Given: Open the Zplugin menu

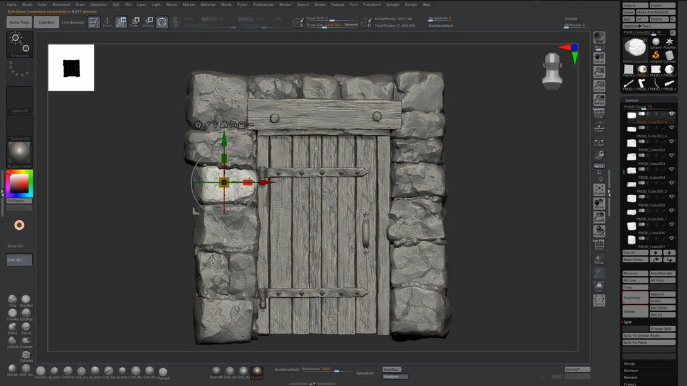Looking at the screenshot, I should 393,4.
